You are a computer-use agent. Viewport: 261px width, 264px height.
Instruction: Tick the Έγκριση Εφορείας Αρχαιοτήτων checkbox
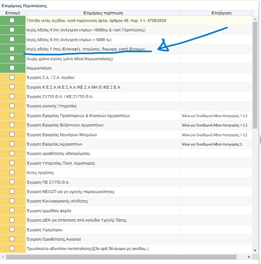pos(12,144)
